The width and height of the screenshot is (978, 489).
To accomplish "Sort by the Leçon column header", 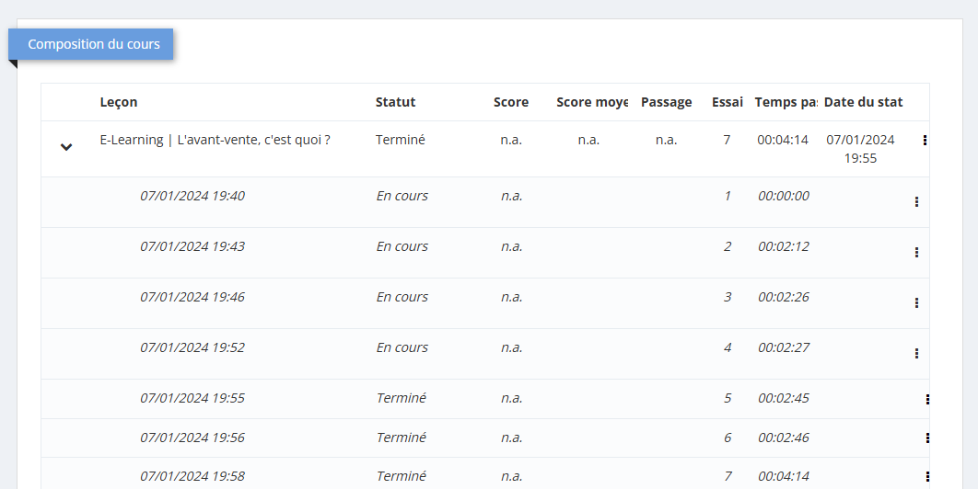I will point(119,102).
